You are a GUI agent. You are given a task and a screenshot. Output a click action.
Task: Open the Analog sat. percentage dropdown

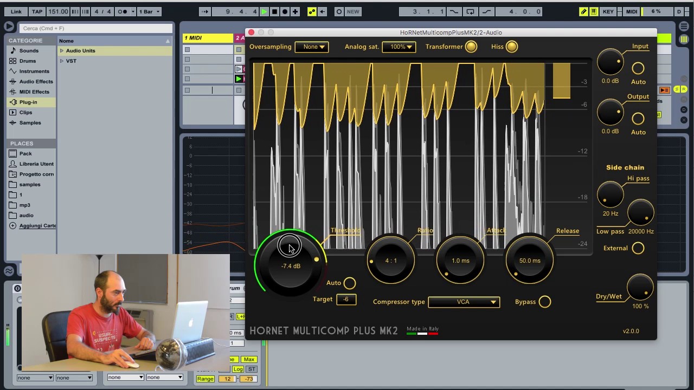[x=399, y=47]
